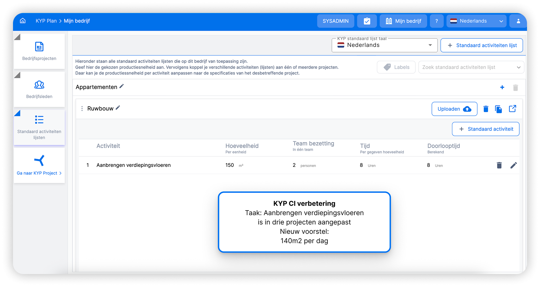540x287 pixels.
Task: Add a new Standaard activiteit
Action: [x=486, y=129]
